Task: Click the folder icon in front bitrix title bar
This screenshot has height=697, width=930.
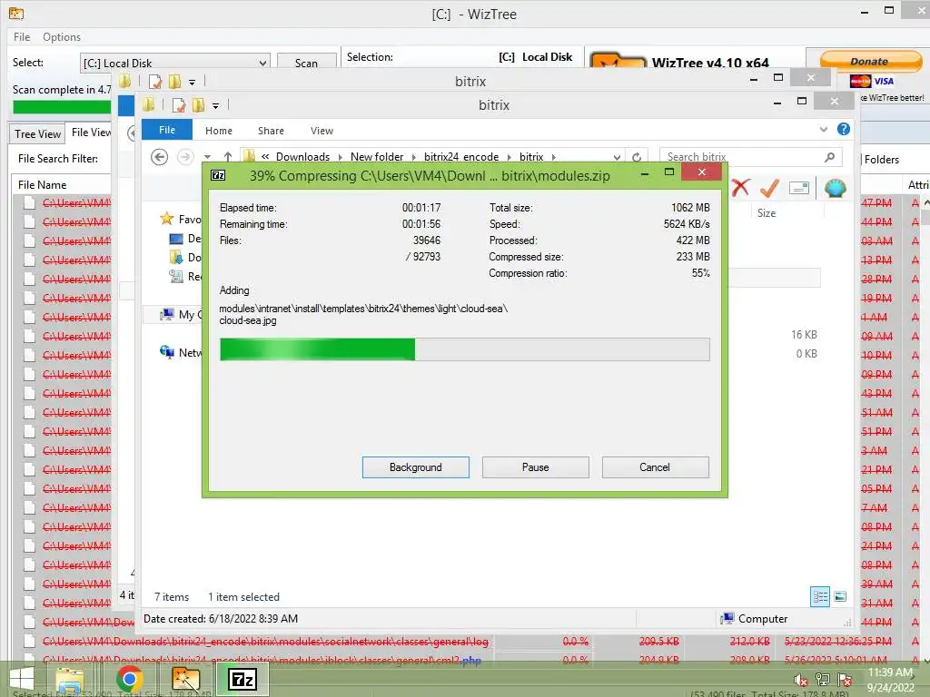Action: 148,105
